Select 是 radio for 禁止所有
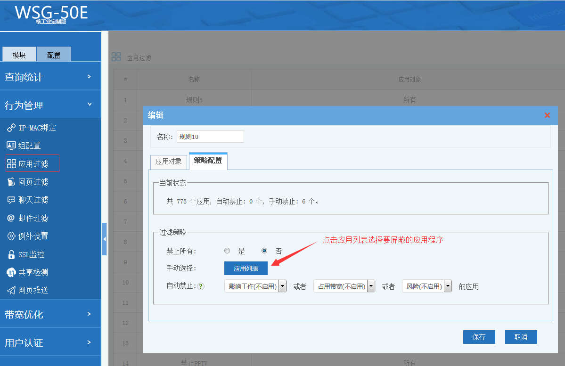Screen dimensions: 565x366 pos(227,251)
